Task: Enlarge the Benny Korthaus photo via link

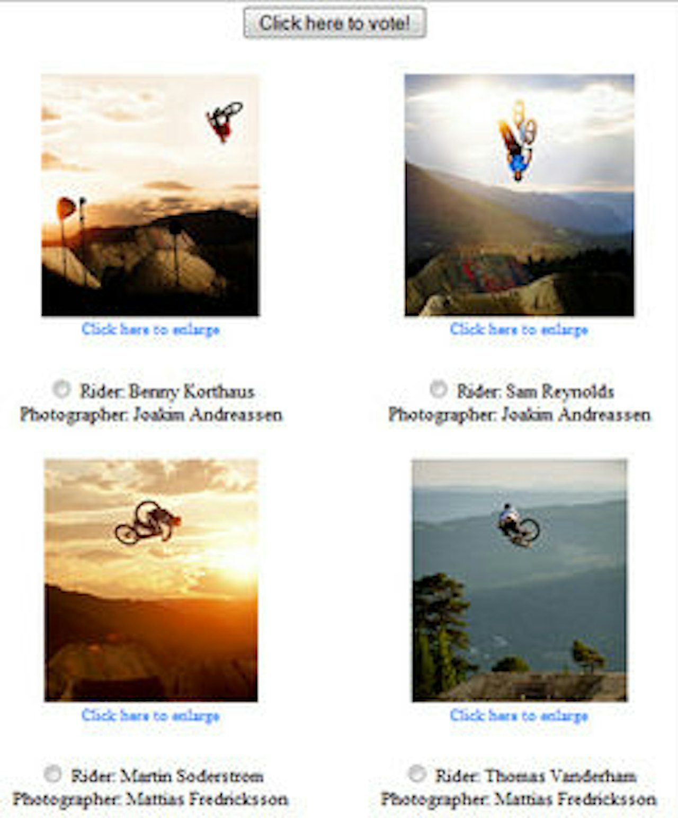Action: [x=150, y=329]
